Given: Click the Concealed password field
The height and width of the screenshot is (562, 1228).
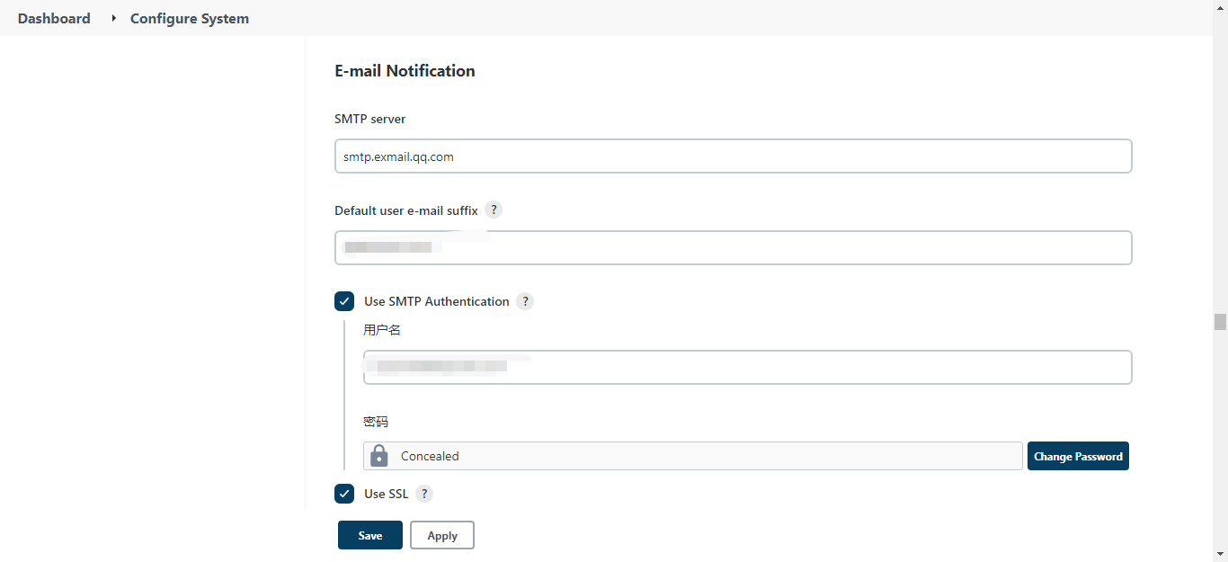Looking at the screenshot, I should point(701,456).
